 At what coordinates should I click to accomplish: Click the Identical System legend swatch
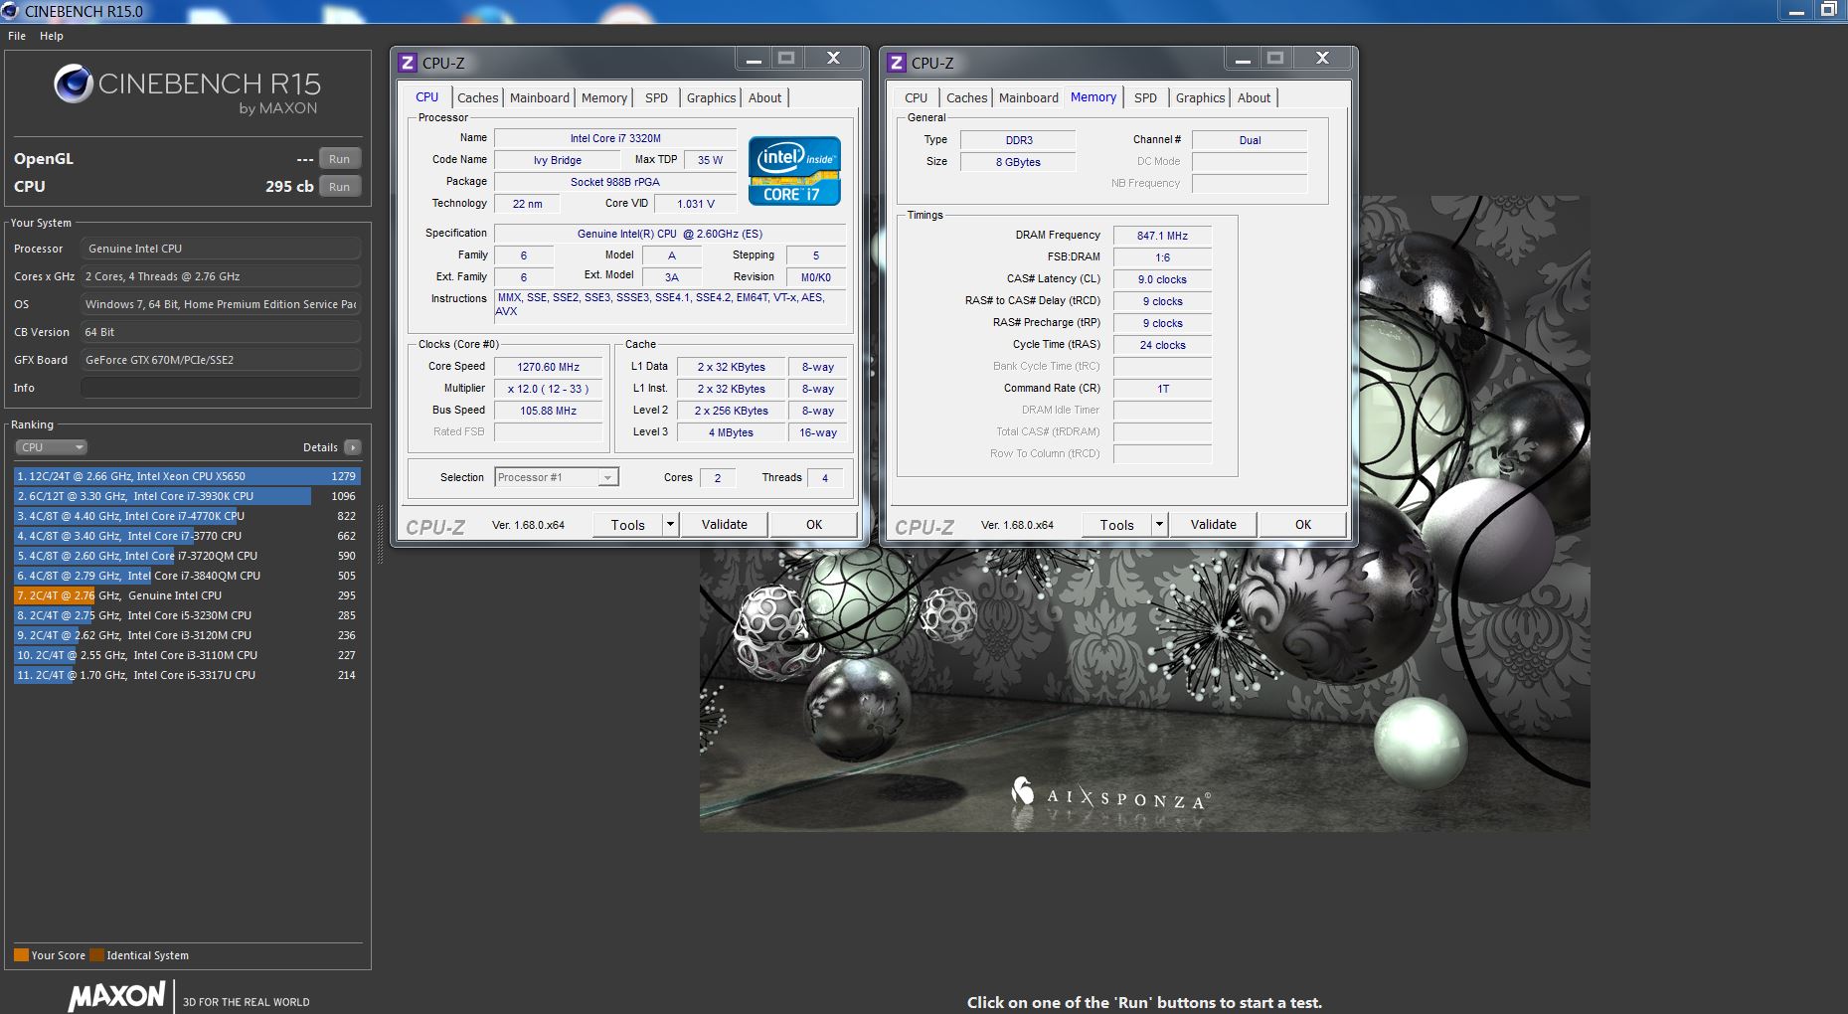96,955
